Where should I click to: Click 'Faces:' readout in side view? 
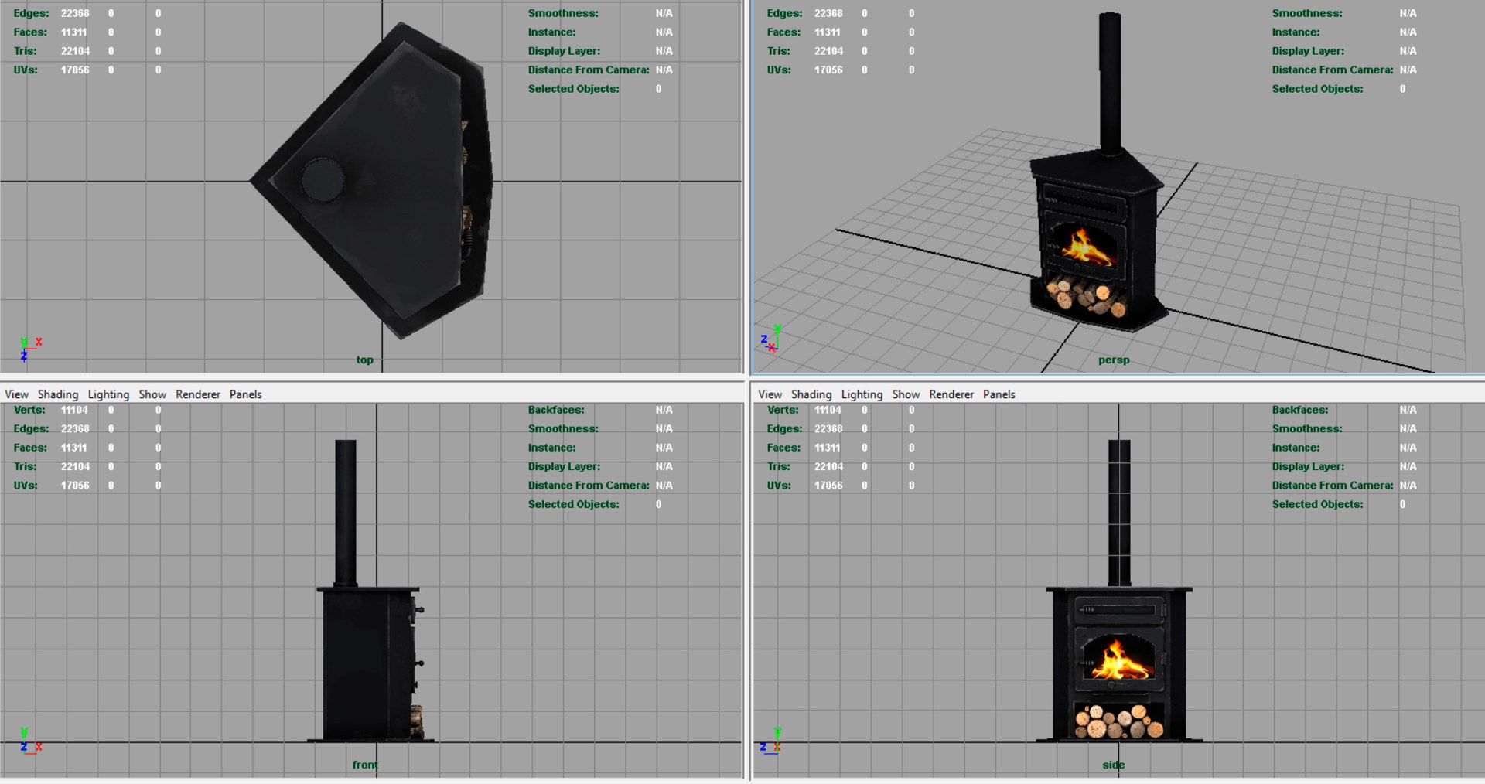click(x=783, y=448)
